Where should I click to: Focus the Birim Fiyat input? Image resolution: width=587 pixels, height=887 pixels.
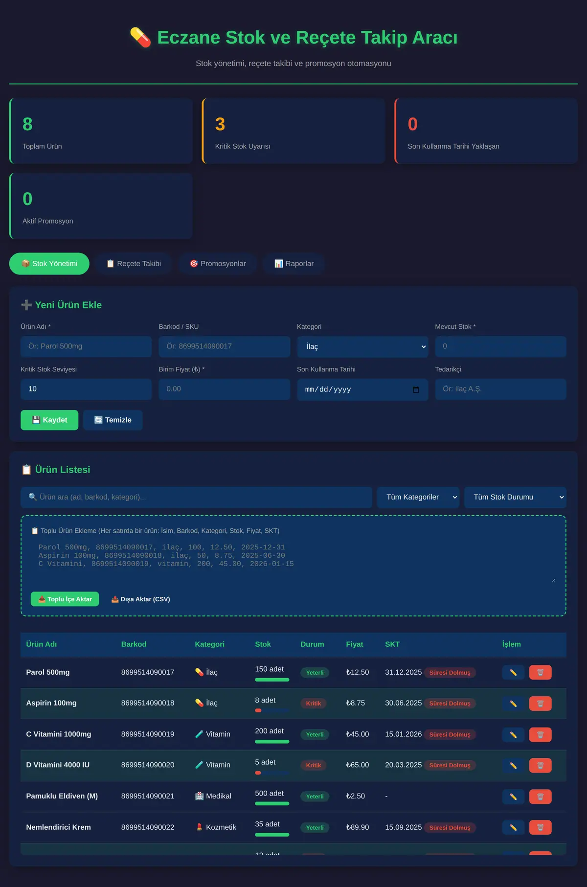[x=225, y=389]
